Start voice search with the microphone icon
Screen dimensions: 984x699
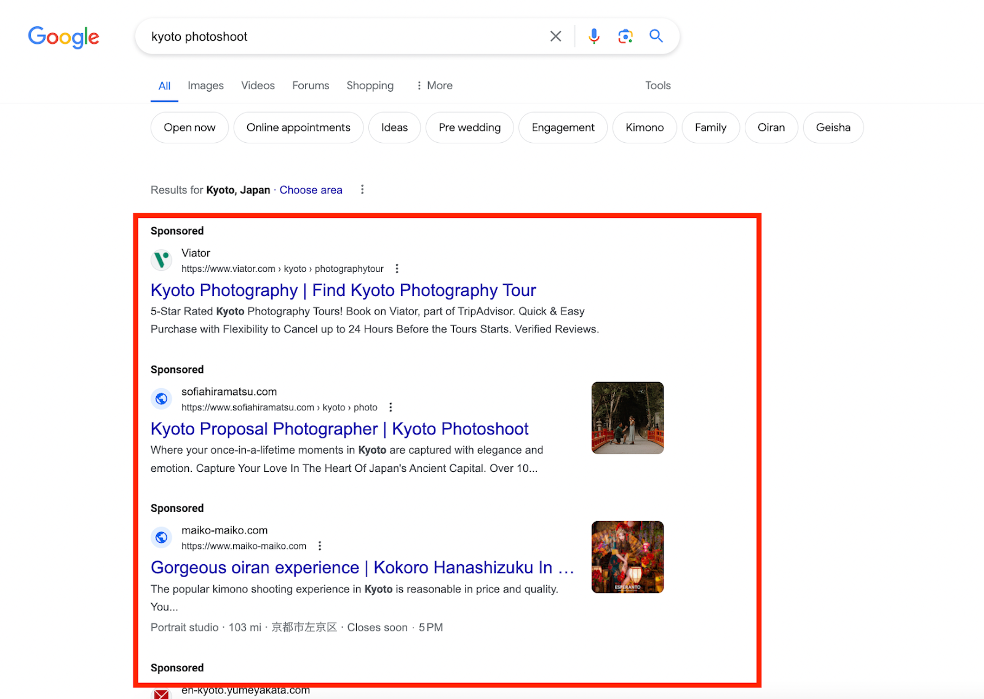[593, 36]
